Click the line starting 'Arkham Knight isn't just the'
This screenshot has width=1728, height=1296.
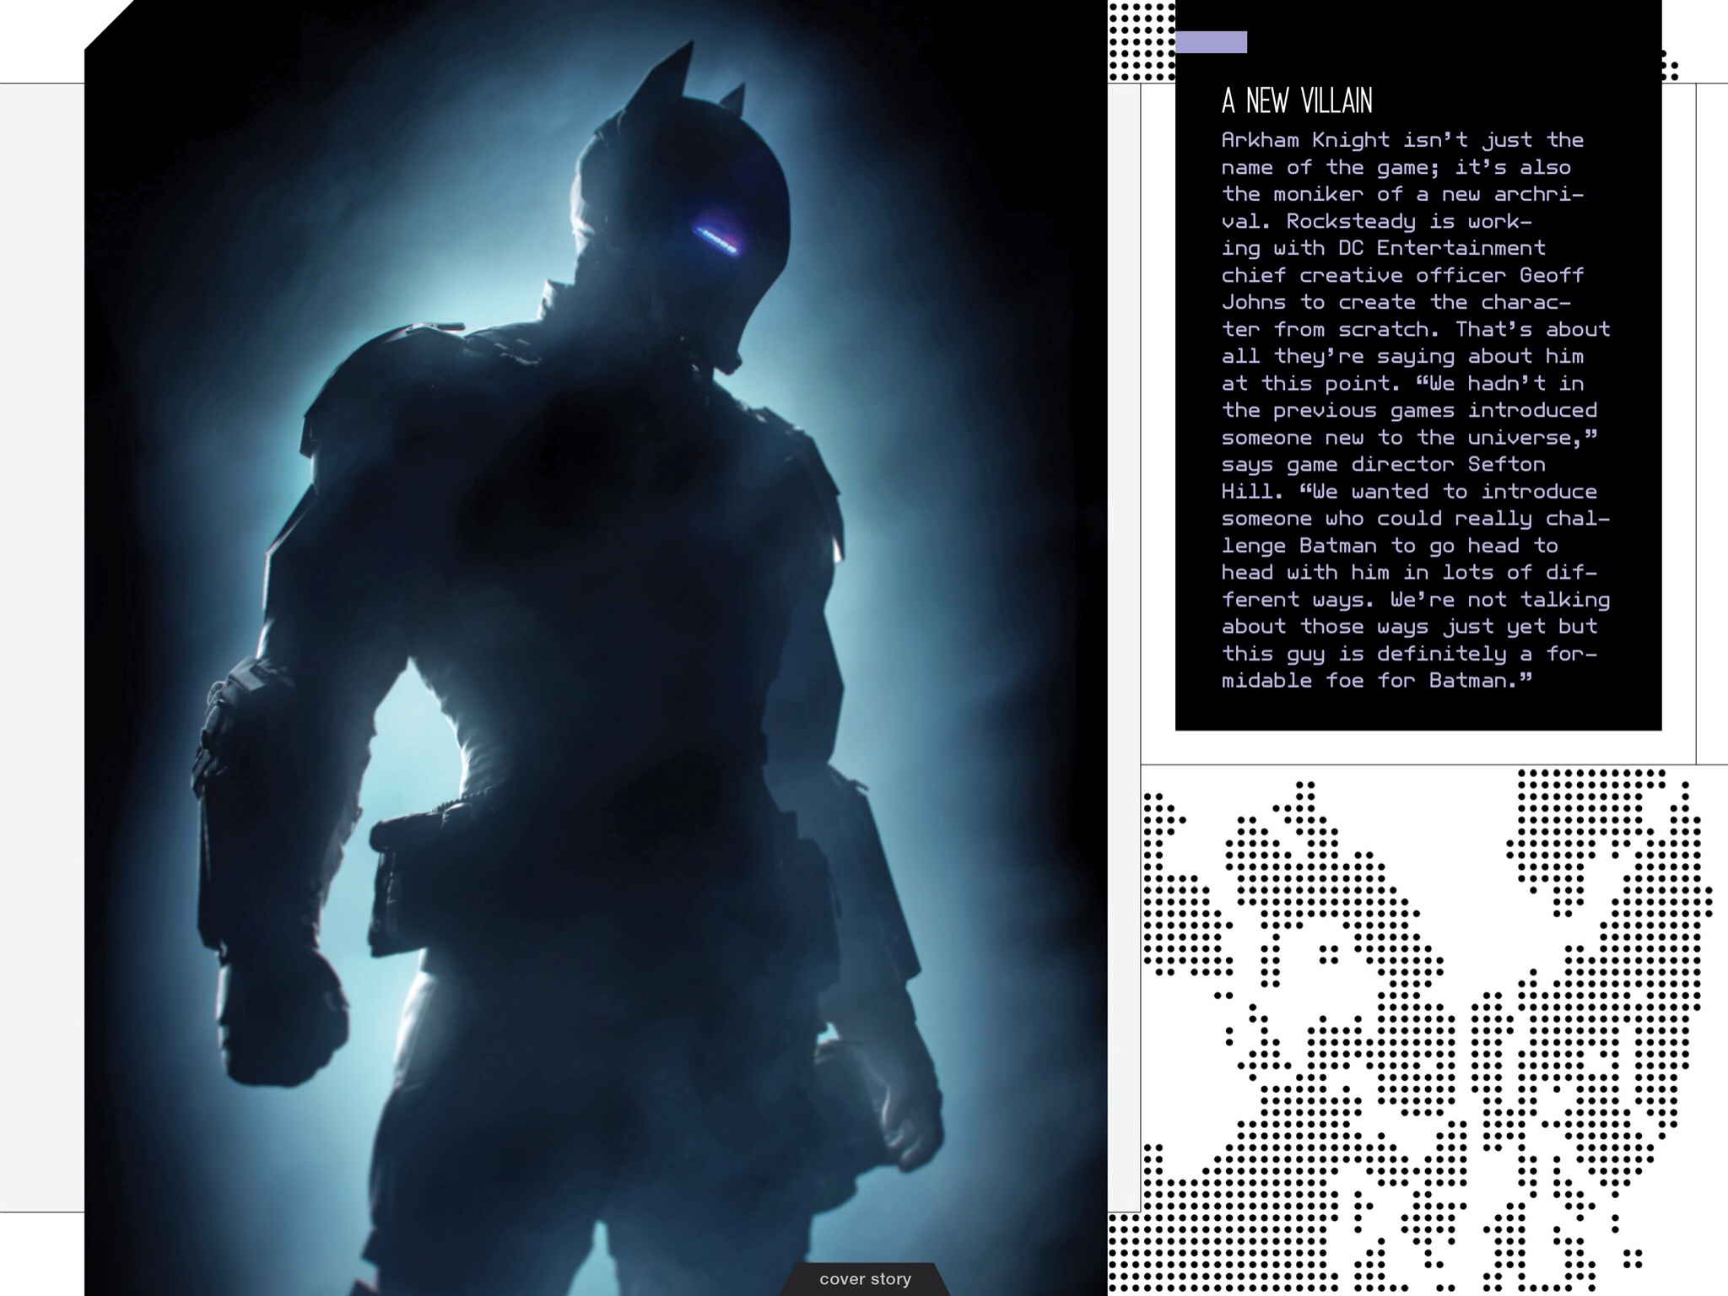(1402, 140)
